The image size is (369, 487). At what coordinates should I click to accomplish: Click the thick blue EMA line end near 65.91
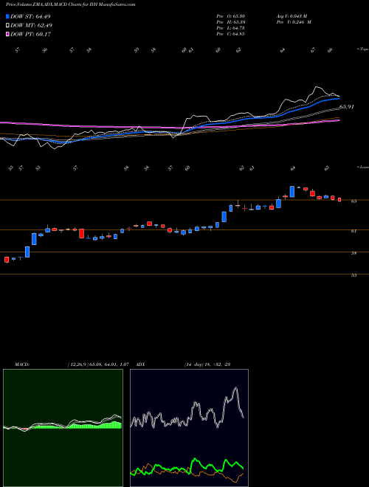[x=338, y=99]
